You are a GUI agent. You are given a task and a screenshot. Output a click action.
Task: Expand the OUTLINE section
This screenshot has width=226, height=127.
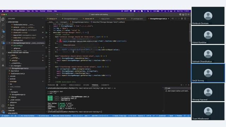point(11,108)
